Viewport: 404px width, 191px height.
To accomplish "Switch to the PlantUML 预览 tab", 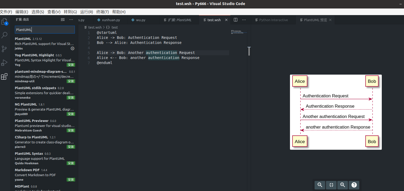I will (315, 20).
